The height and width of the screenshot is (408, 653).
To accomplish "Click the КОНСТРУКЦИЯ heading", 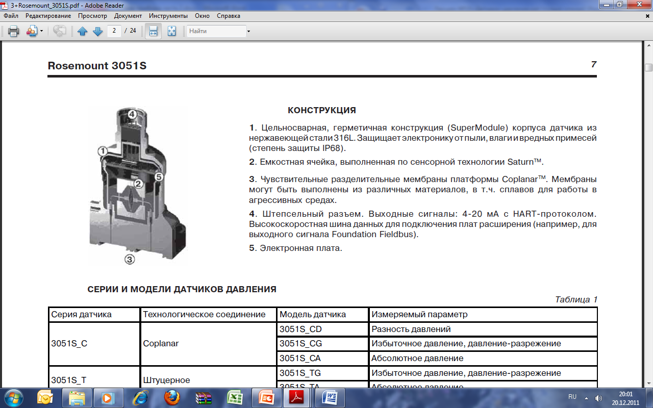I will (x=322, y=111).
